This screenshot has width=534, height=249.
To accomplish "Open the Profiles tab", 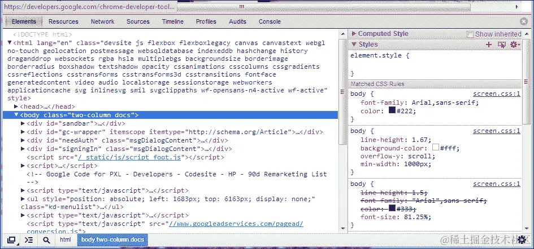I will 206,21.
